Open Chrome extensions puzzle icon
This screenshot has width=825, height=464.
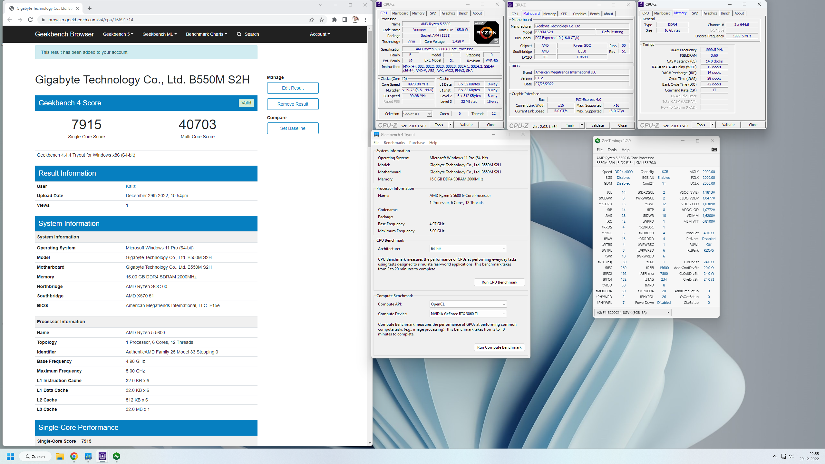pyautogui.click(x=334, y=20)
